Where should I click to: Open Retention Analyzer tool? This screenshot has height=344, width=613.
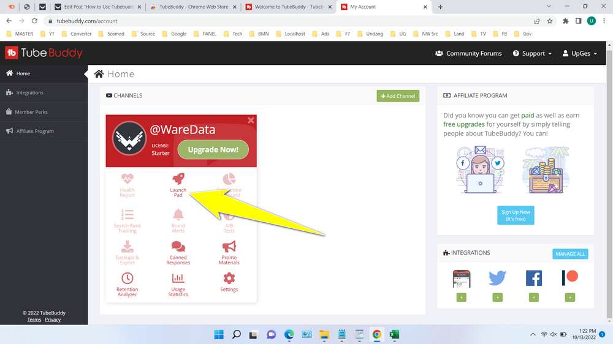pos(127,285)
